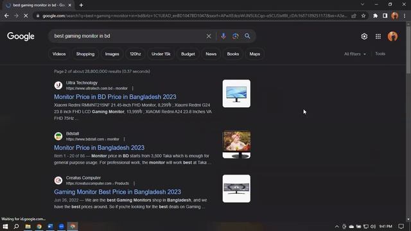This screenshot has height=231, width=411.
Task: Open Windows taskbar search
Action: point(16,227)
